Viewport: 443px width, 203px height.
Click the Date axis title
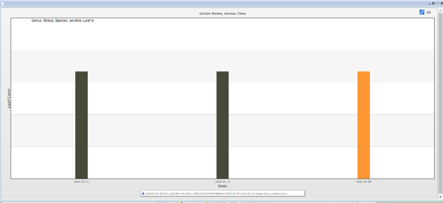[x=222, y=186]
